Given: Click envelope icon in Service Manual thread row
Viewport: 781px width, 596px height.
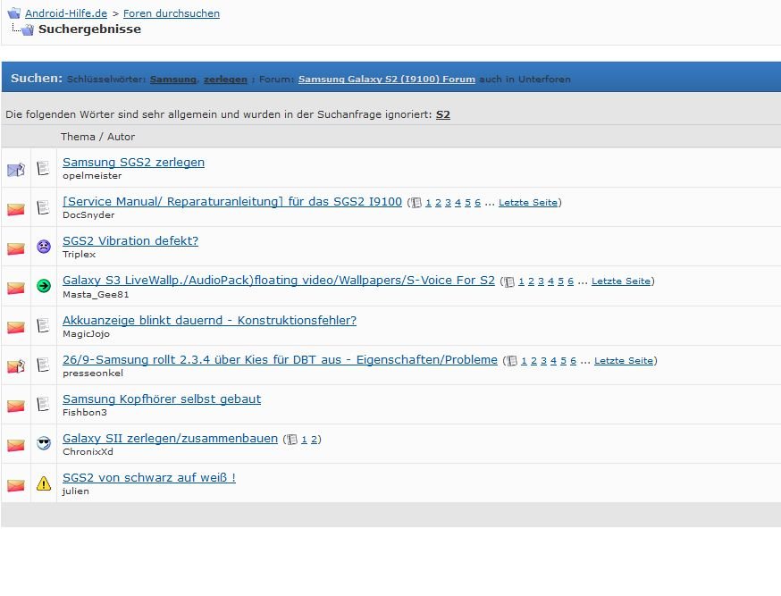Looking at the screenshot, I should coord(16,209).
